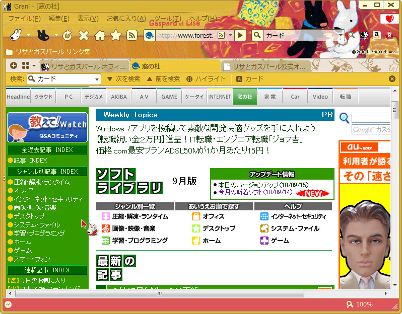Close the find bar with X

(392, 79)
